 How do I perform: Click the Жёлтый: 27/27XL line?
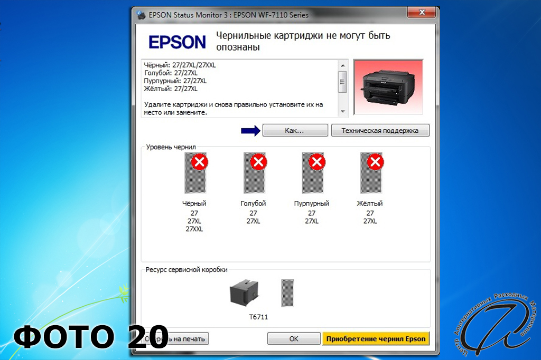pyautogui.click(x=171, y=89)
